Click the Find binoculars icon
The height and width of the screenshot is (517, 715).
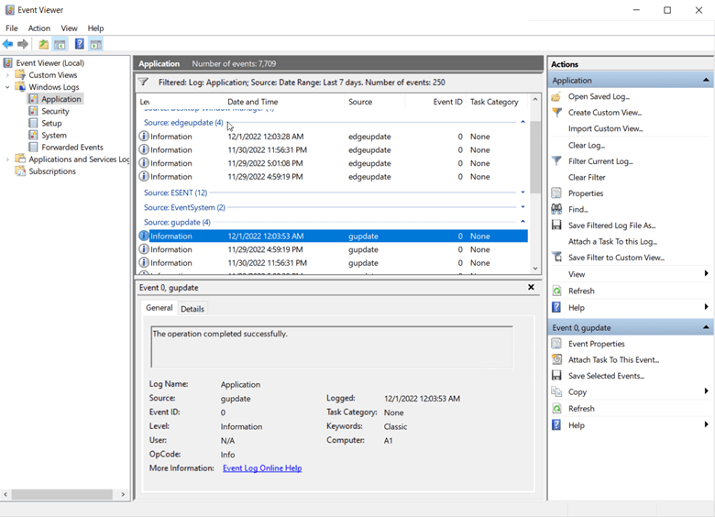pos(556,209)
